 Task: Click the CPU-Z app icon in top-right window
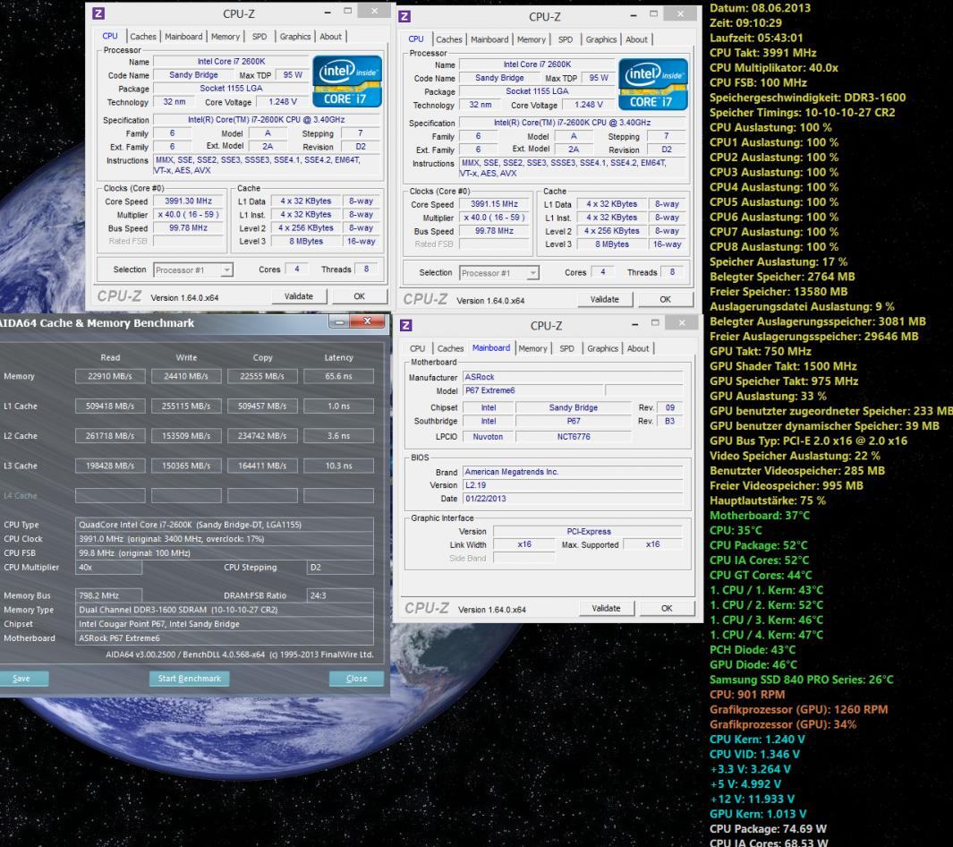(404, 16)
